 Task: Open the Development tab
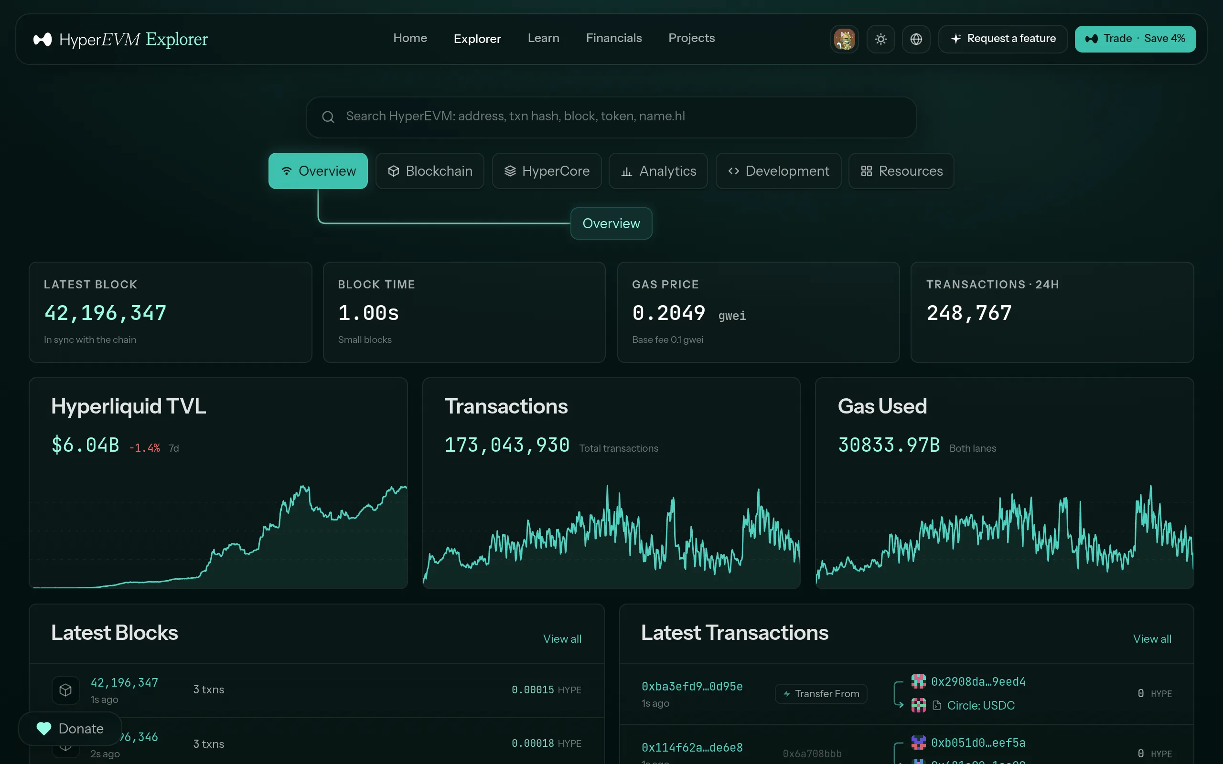pyautogui.click(x=778, y=171)
